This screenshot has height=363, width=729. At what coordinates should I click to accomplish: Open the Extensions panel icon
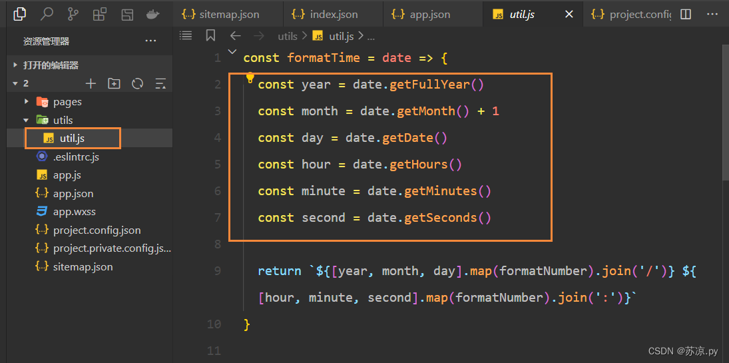100,14
